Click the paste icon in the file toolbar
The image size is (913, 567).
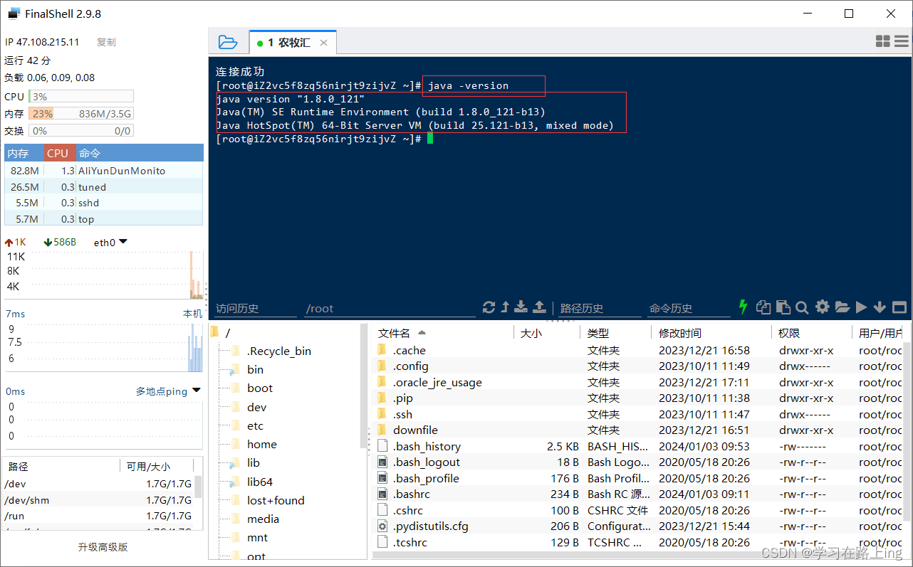tap(783, 307)
